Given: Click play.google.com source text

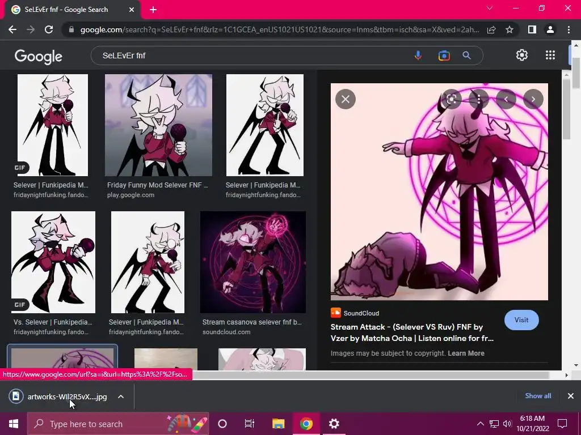Looking at the screenshot, I should pyautogui.click(x=131, y=195).
